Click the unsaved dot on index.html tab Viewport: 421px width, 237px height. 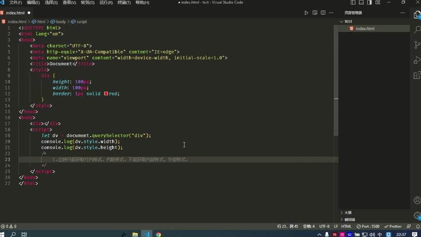tap(29, 13)
